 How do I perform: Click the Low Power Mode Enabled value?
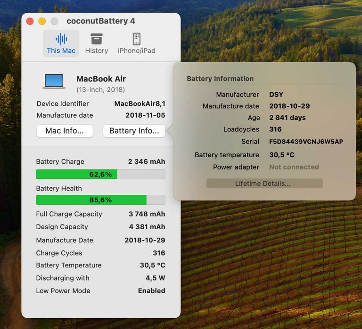click(151, 291)
